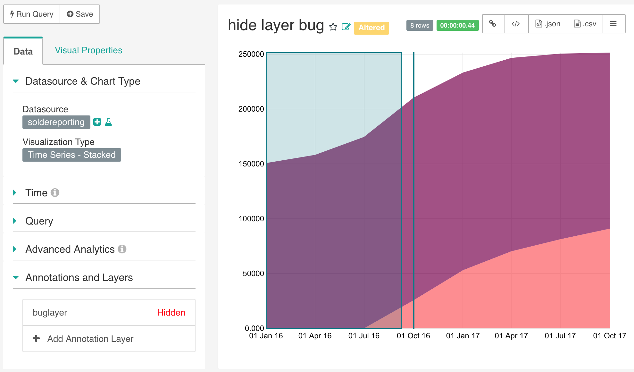Screen dimensions: 634x372
Task: Select the Data tab
Action: (23, 51)
